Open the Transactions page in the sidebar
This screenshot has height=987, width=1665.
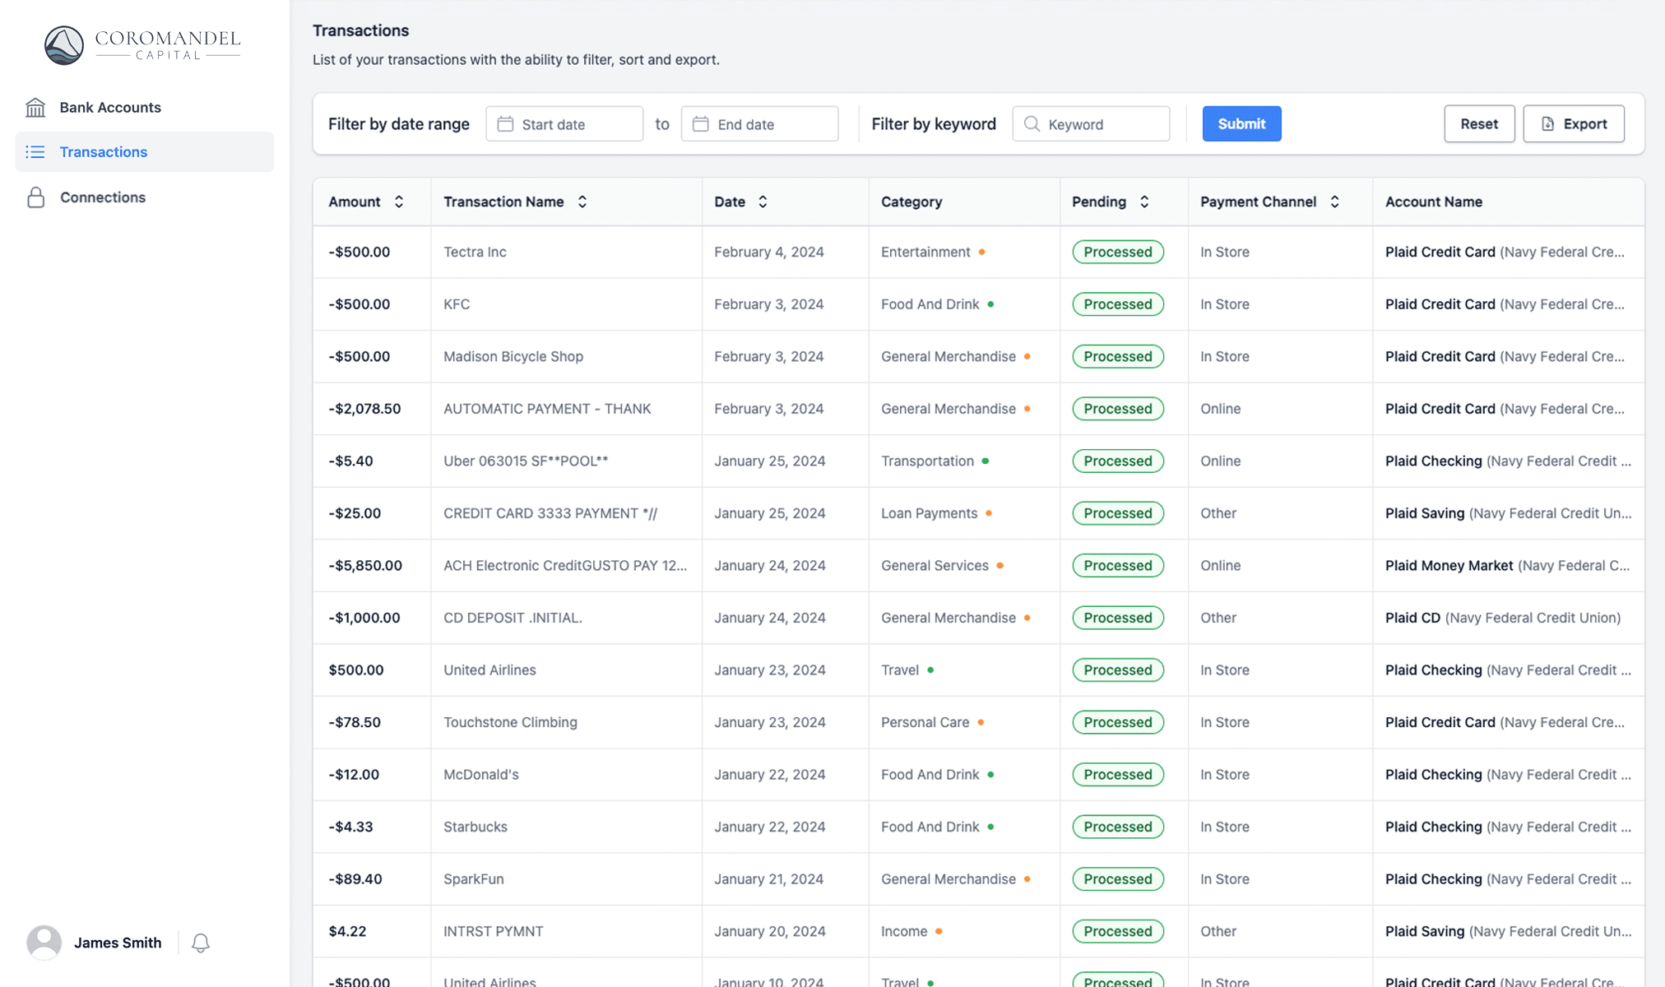click(103, 151)
